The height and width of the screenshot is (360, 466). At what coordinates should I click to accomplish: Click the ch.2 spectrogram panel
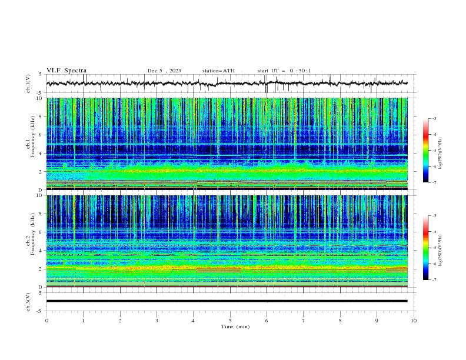227,241
